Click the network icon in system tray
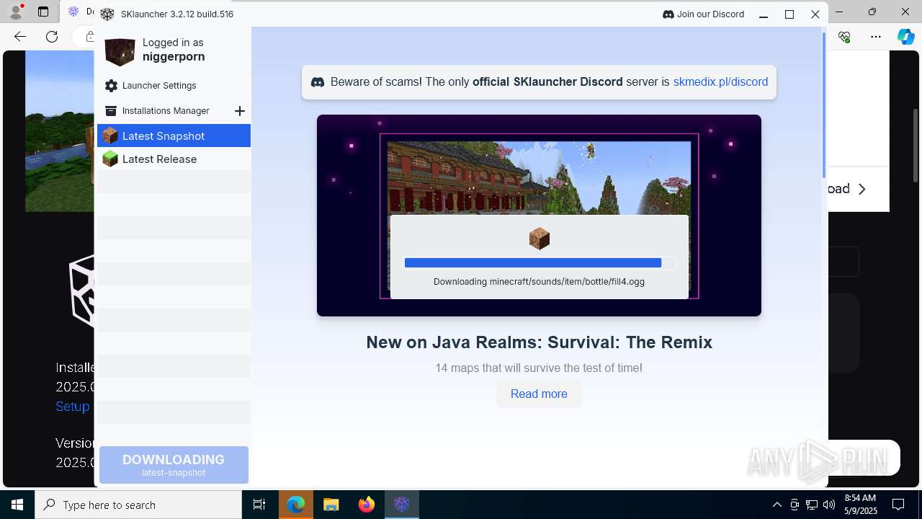 (x=811, y=505)
